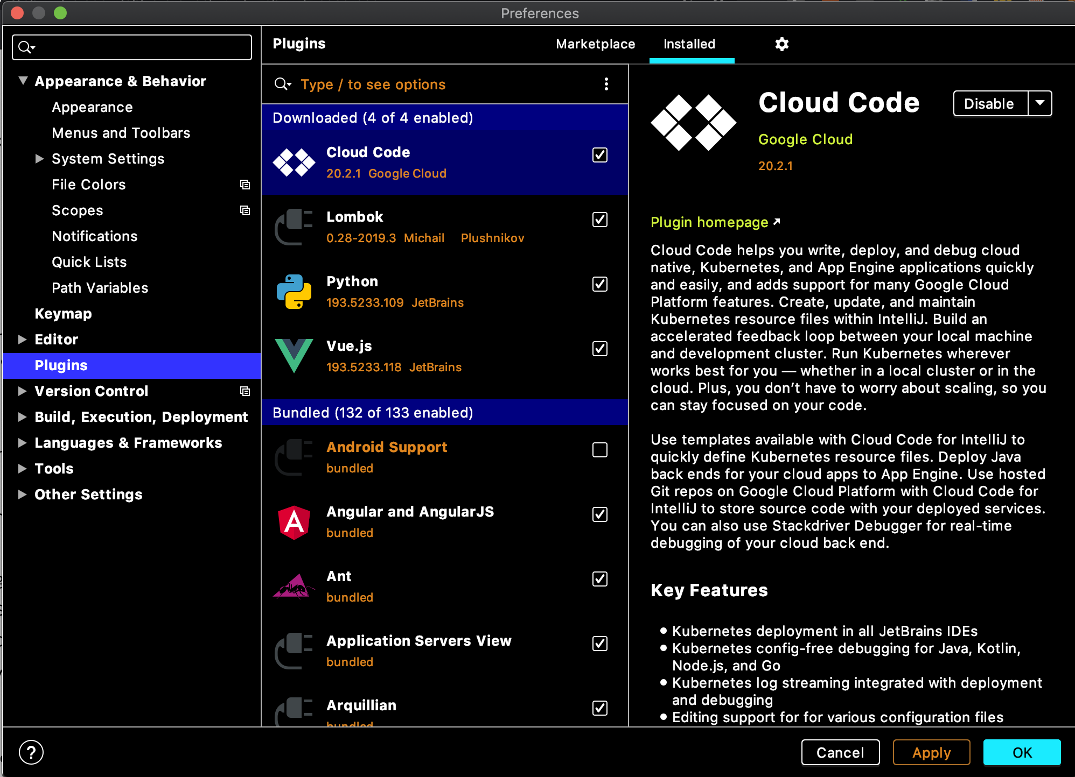Click the Python plugin logo icon

point(294,292)
